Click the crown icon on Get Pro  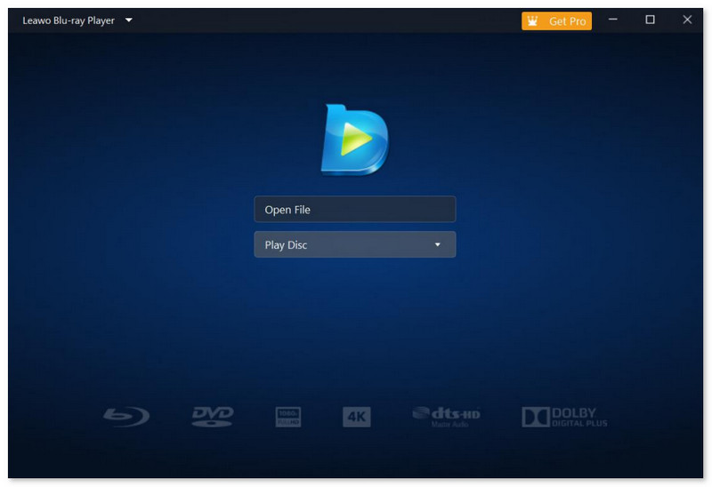tap(535, 20)
